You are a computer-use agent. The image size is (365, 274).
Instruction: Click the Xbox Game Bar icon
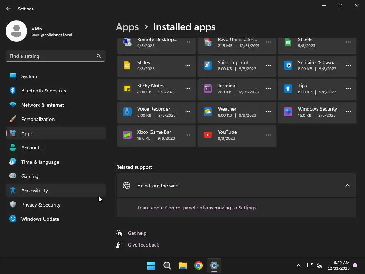[x=127, y=135]
